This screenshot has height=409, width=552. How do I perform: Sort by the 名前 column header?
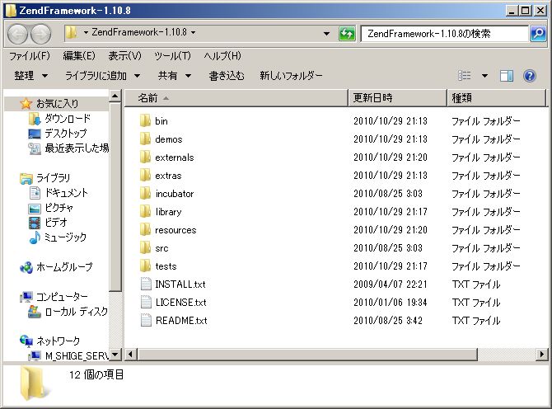[x=236, y=98]
